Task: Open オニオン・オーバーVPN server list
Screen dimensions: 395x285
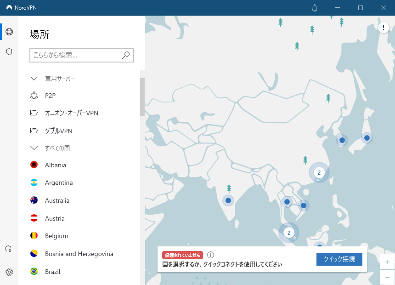Action: 72,113
